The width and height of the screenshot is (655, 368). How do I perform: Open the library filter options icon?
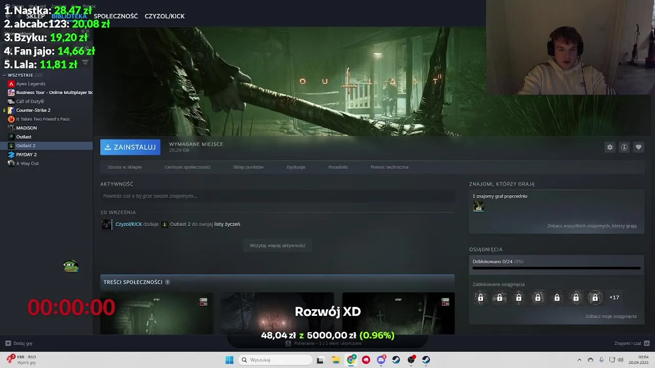click(85, 62)
